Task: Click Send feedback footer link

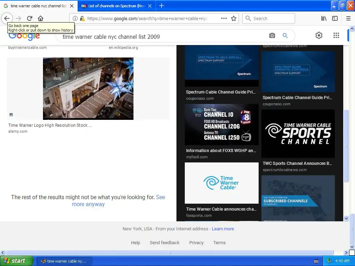Action: tap(165, 243)
